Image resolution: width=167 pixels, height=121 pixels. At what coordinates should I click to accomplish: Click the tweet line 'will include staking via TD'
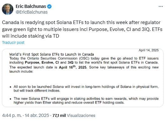pyautogui.click(x=30, y=36)
